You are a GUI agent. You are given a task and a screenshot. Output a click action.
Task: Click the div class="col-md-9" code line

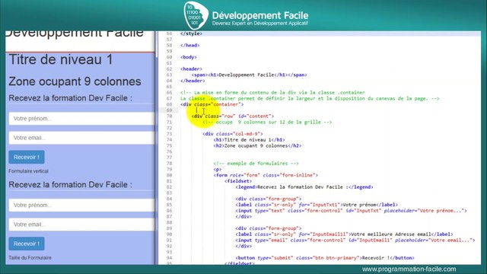point(233,134)
